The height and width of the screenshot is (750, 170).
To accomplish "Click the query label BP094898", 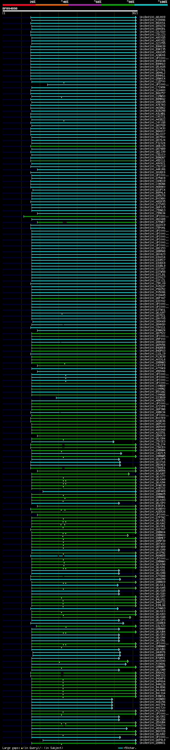I will [x=10, y=9].
